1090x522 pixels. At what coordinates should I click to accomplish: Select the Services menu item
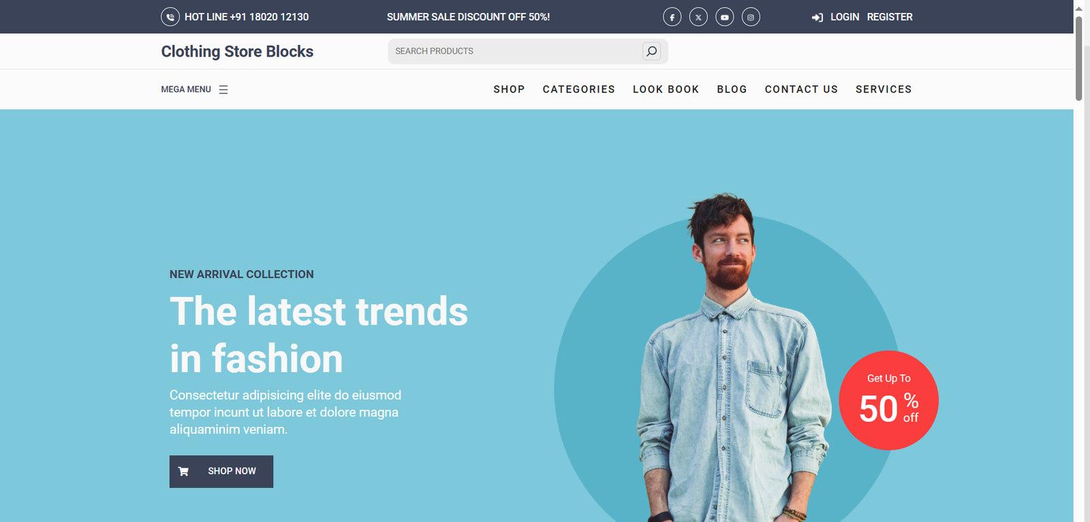coord(884,89)
